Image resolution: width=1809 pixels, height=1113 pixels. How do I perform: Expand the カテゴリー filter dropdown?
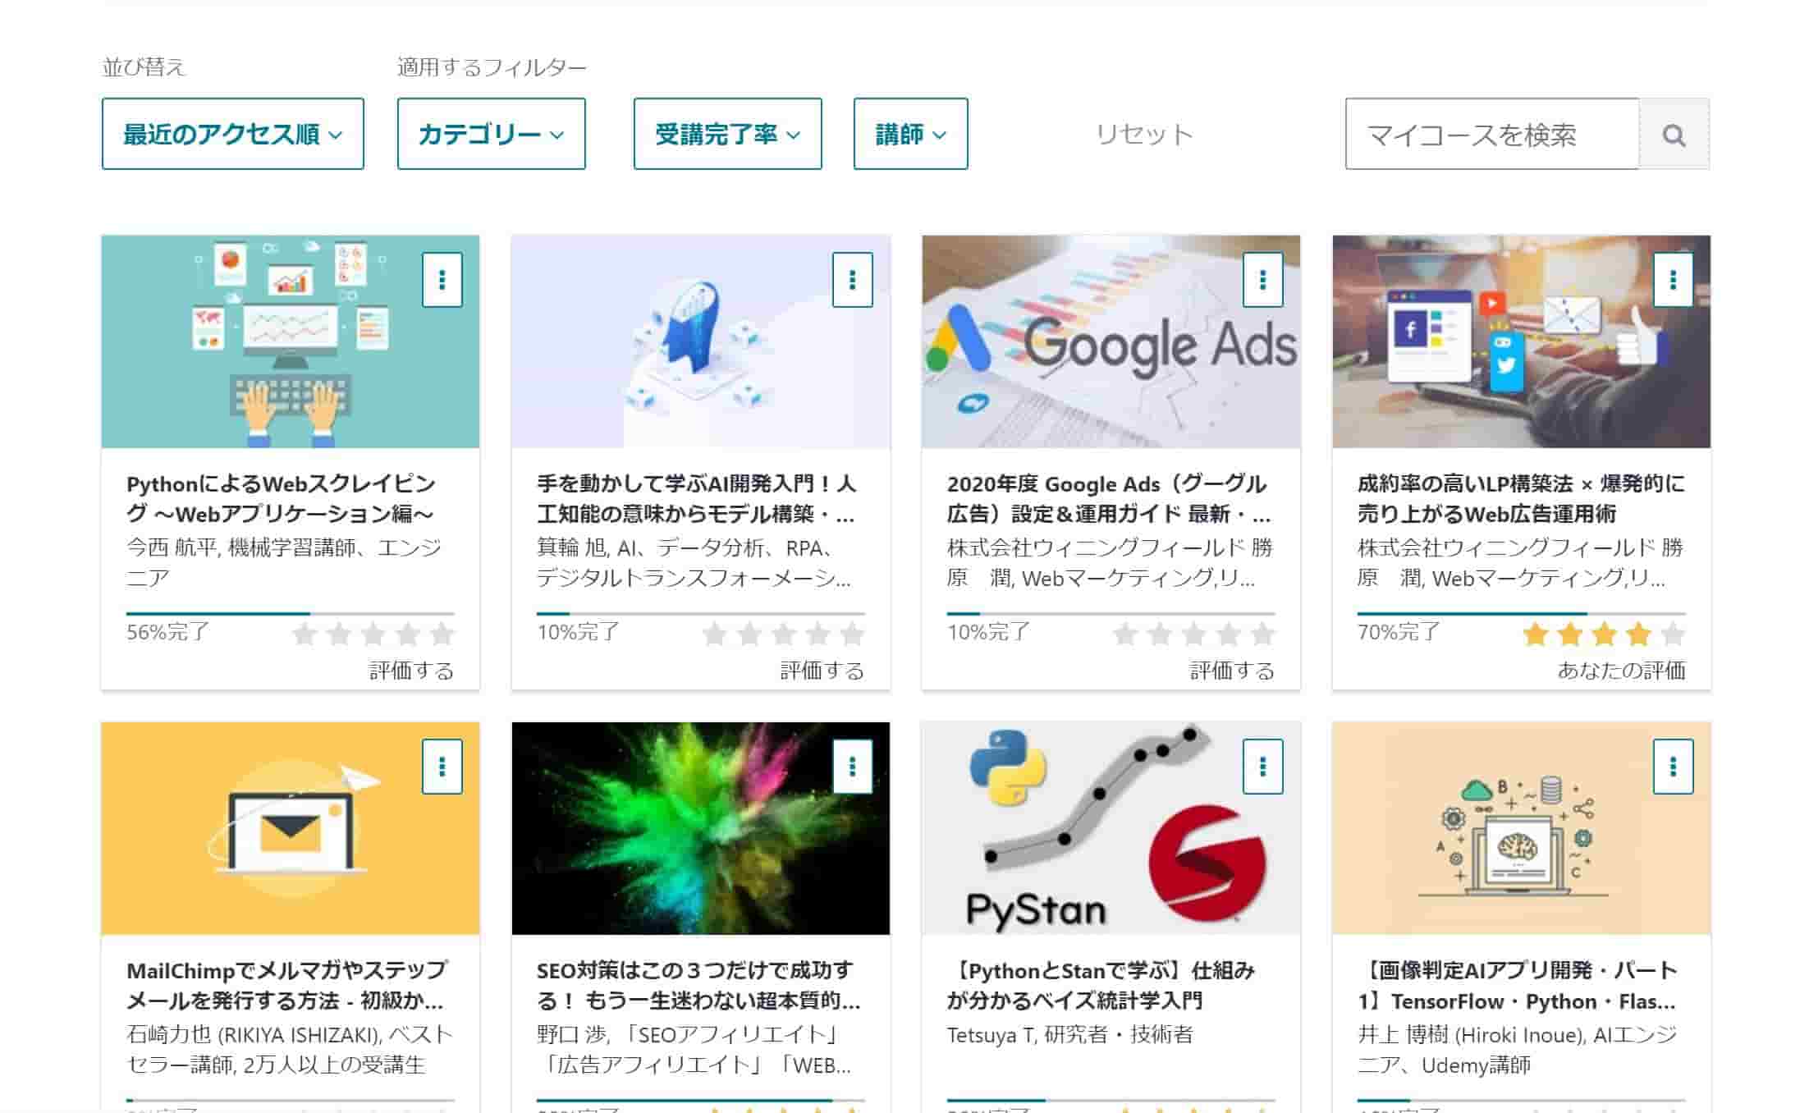491,134
